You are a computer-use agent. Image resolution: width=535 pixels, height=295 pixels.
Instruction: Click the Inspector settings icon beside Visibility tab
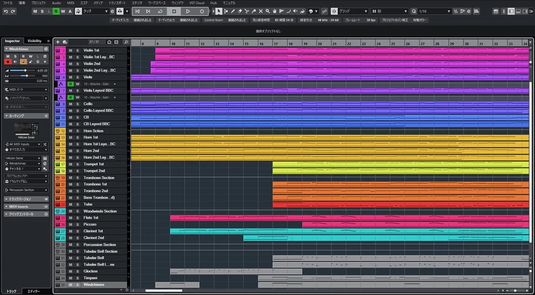pyautogui.click(x=48, y=41)
